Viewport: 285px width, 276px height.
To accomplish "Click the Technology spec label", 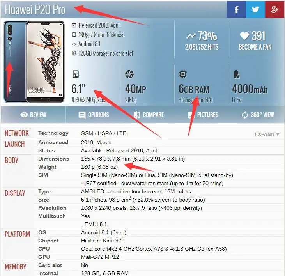I will click(x=53, y=133).
